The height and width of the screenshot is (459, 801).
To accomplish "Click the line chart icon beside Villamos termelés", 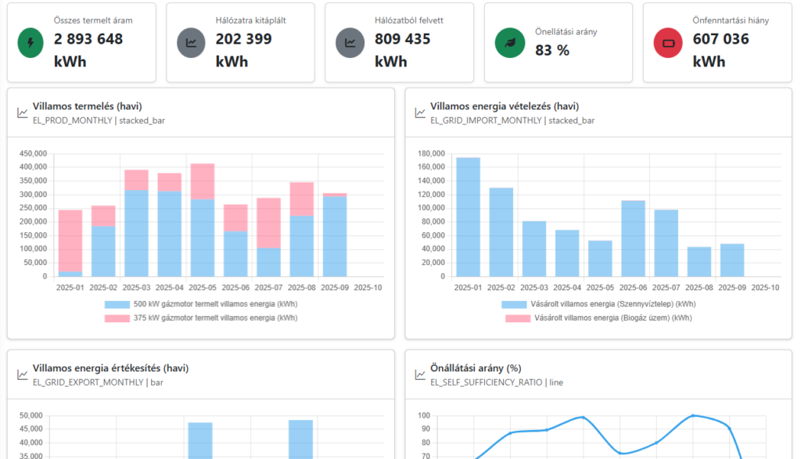I will (x=23, y=113).
